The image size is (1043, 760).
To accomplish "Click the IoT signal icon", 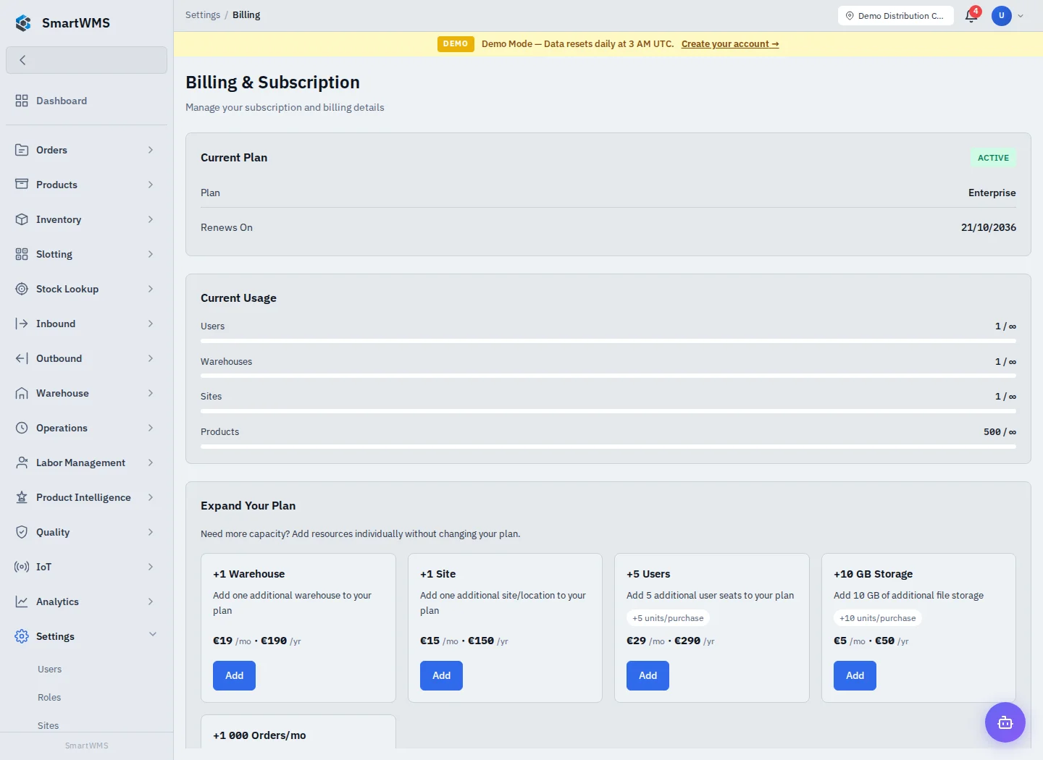I will click(x=22, y=567).
